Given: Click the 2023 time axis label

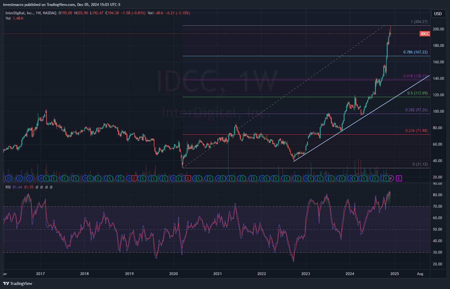Looking at the screenshot, I should [x=306, y=274].
